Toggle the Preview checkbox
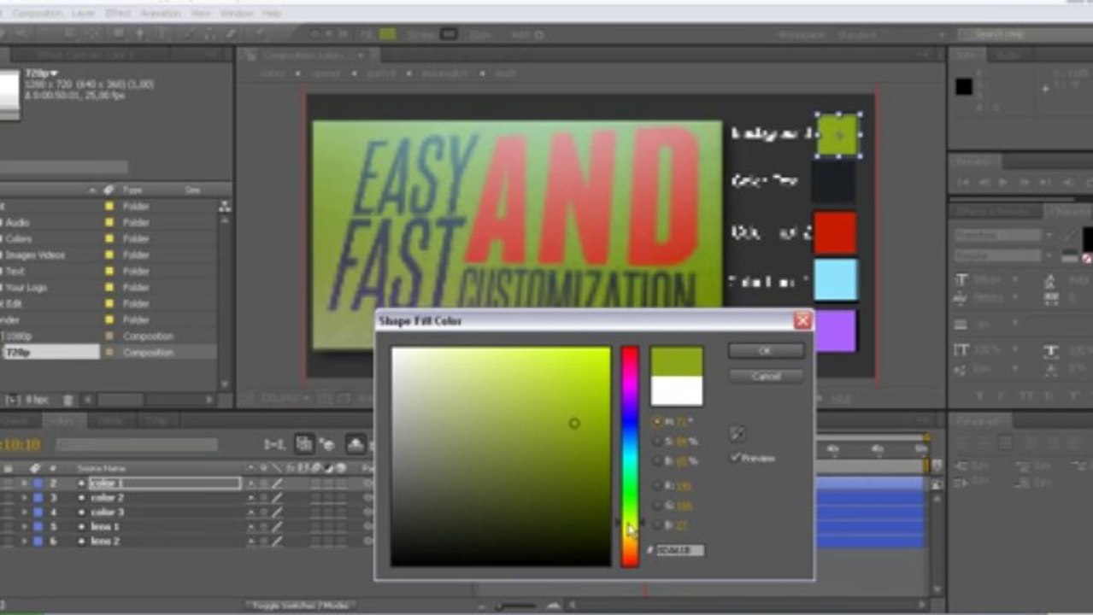Screen dimensions: 1093x615 pos(735,458)
